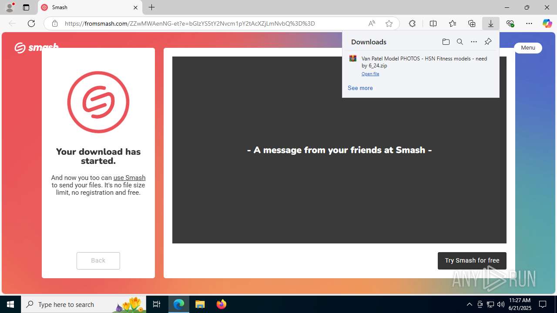The image size is (557, 313).
Task: Open the Smash Menu button
Action: (x=528, y=48)
